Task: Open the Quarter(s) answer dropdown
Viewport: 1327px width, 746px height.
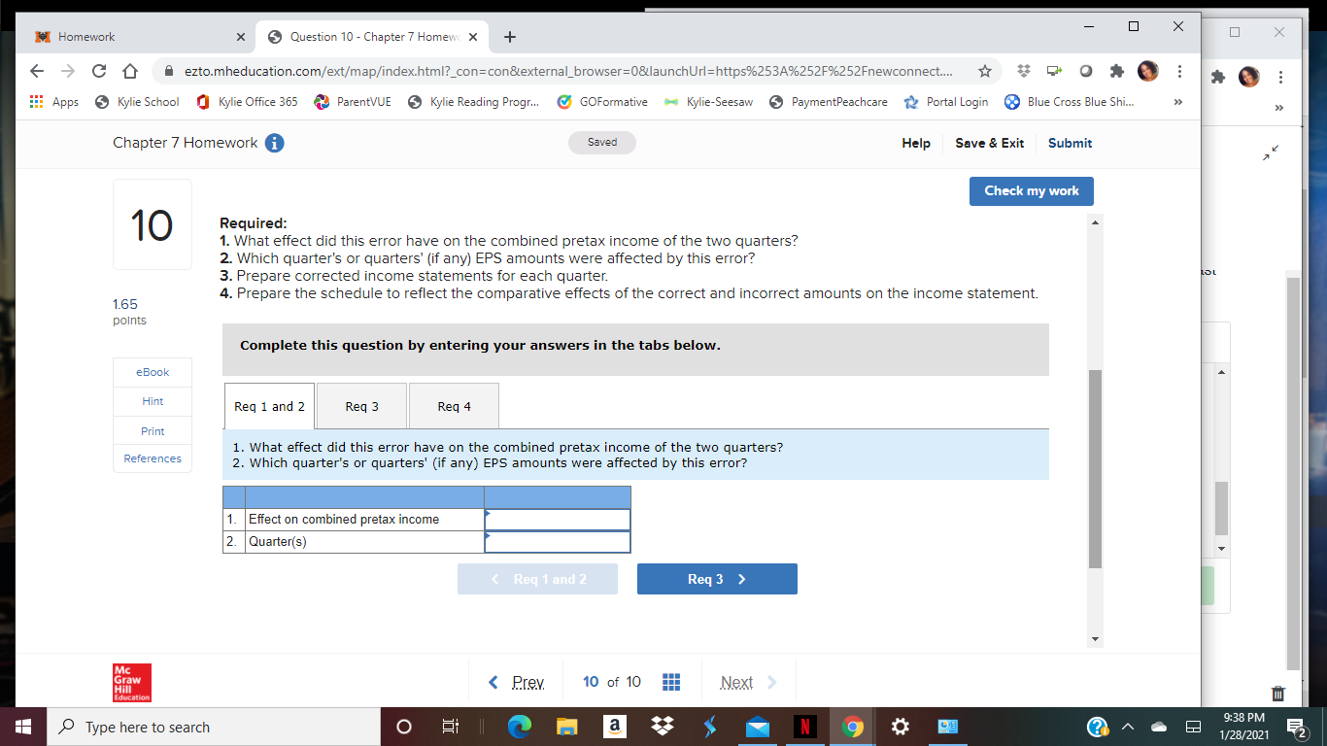Action: pyautogui.click(x=558, y=541)
